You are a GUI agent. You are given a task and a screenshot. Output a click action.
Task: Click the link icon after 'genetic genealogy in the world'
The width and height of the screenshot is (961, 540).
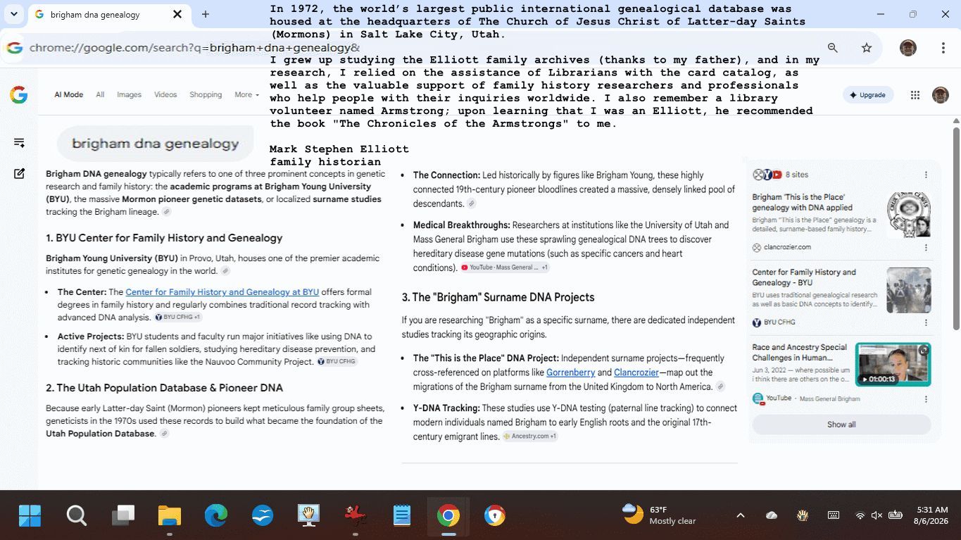tap(225, 271)
